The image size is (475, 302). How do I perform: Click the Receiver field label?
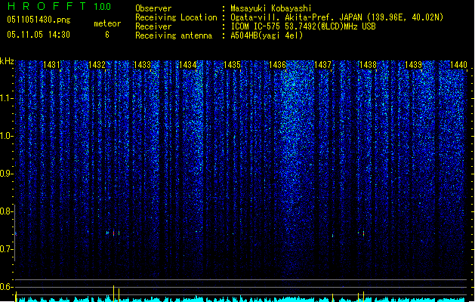pyautogui.click(x=153, y=26)
